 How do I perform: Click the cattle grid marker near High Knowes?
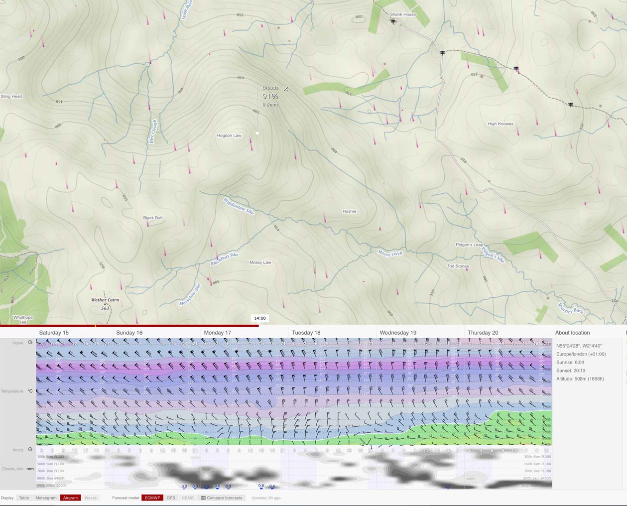pos(570,105)
